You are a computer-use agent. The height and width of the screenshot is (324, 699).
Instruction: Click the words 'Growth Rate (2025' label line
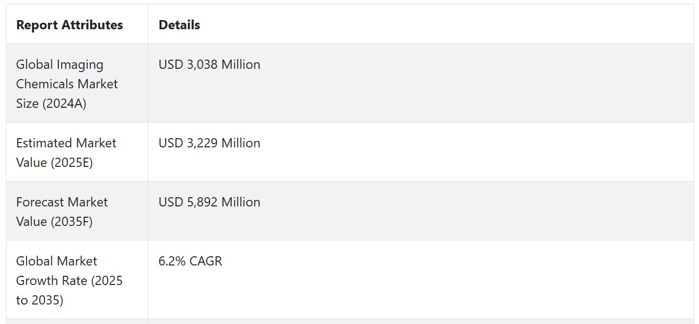69,281
